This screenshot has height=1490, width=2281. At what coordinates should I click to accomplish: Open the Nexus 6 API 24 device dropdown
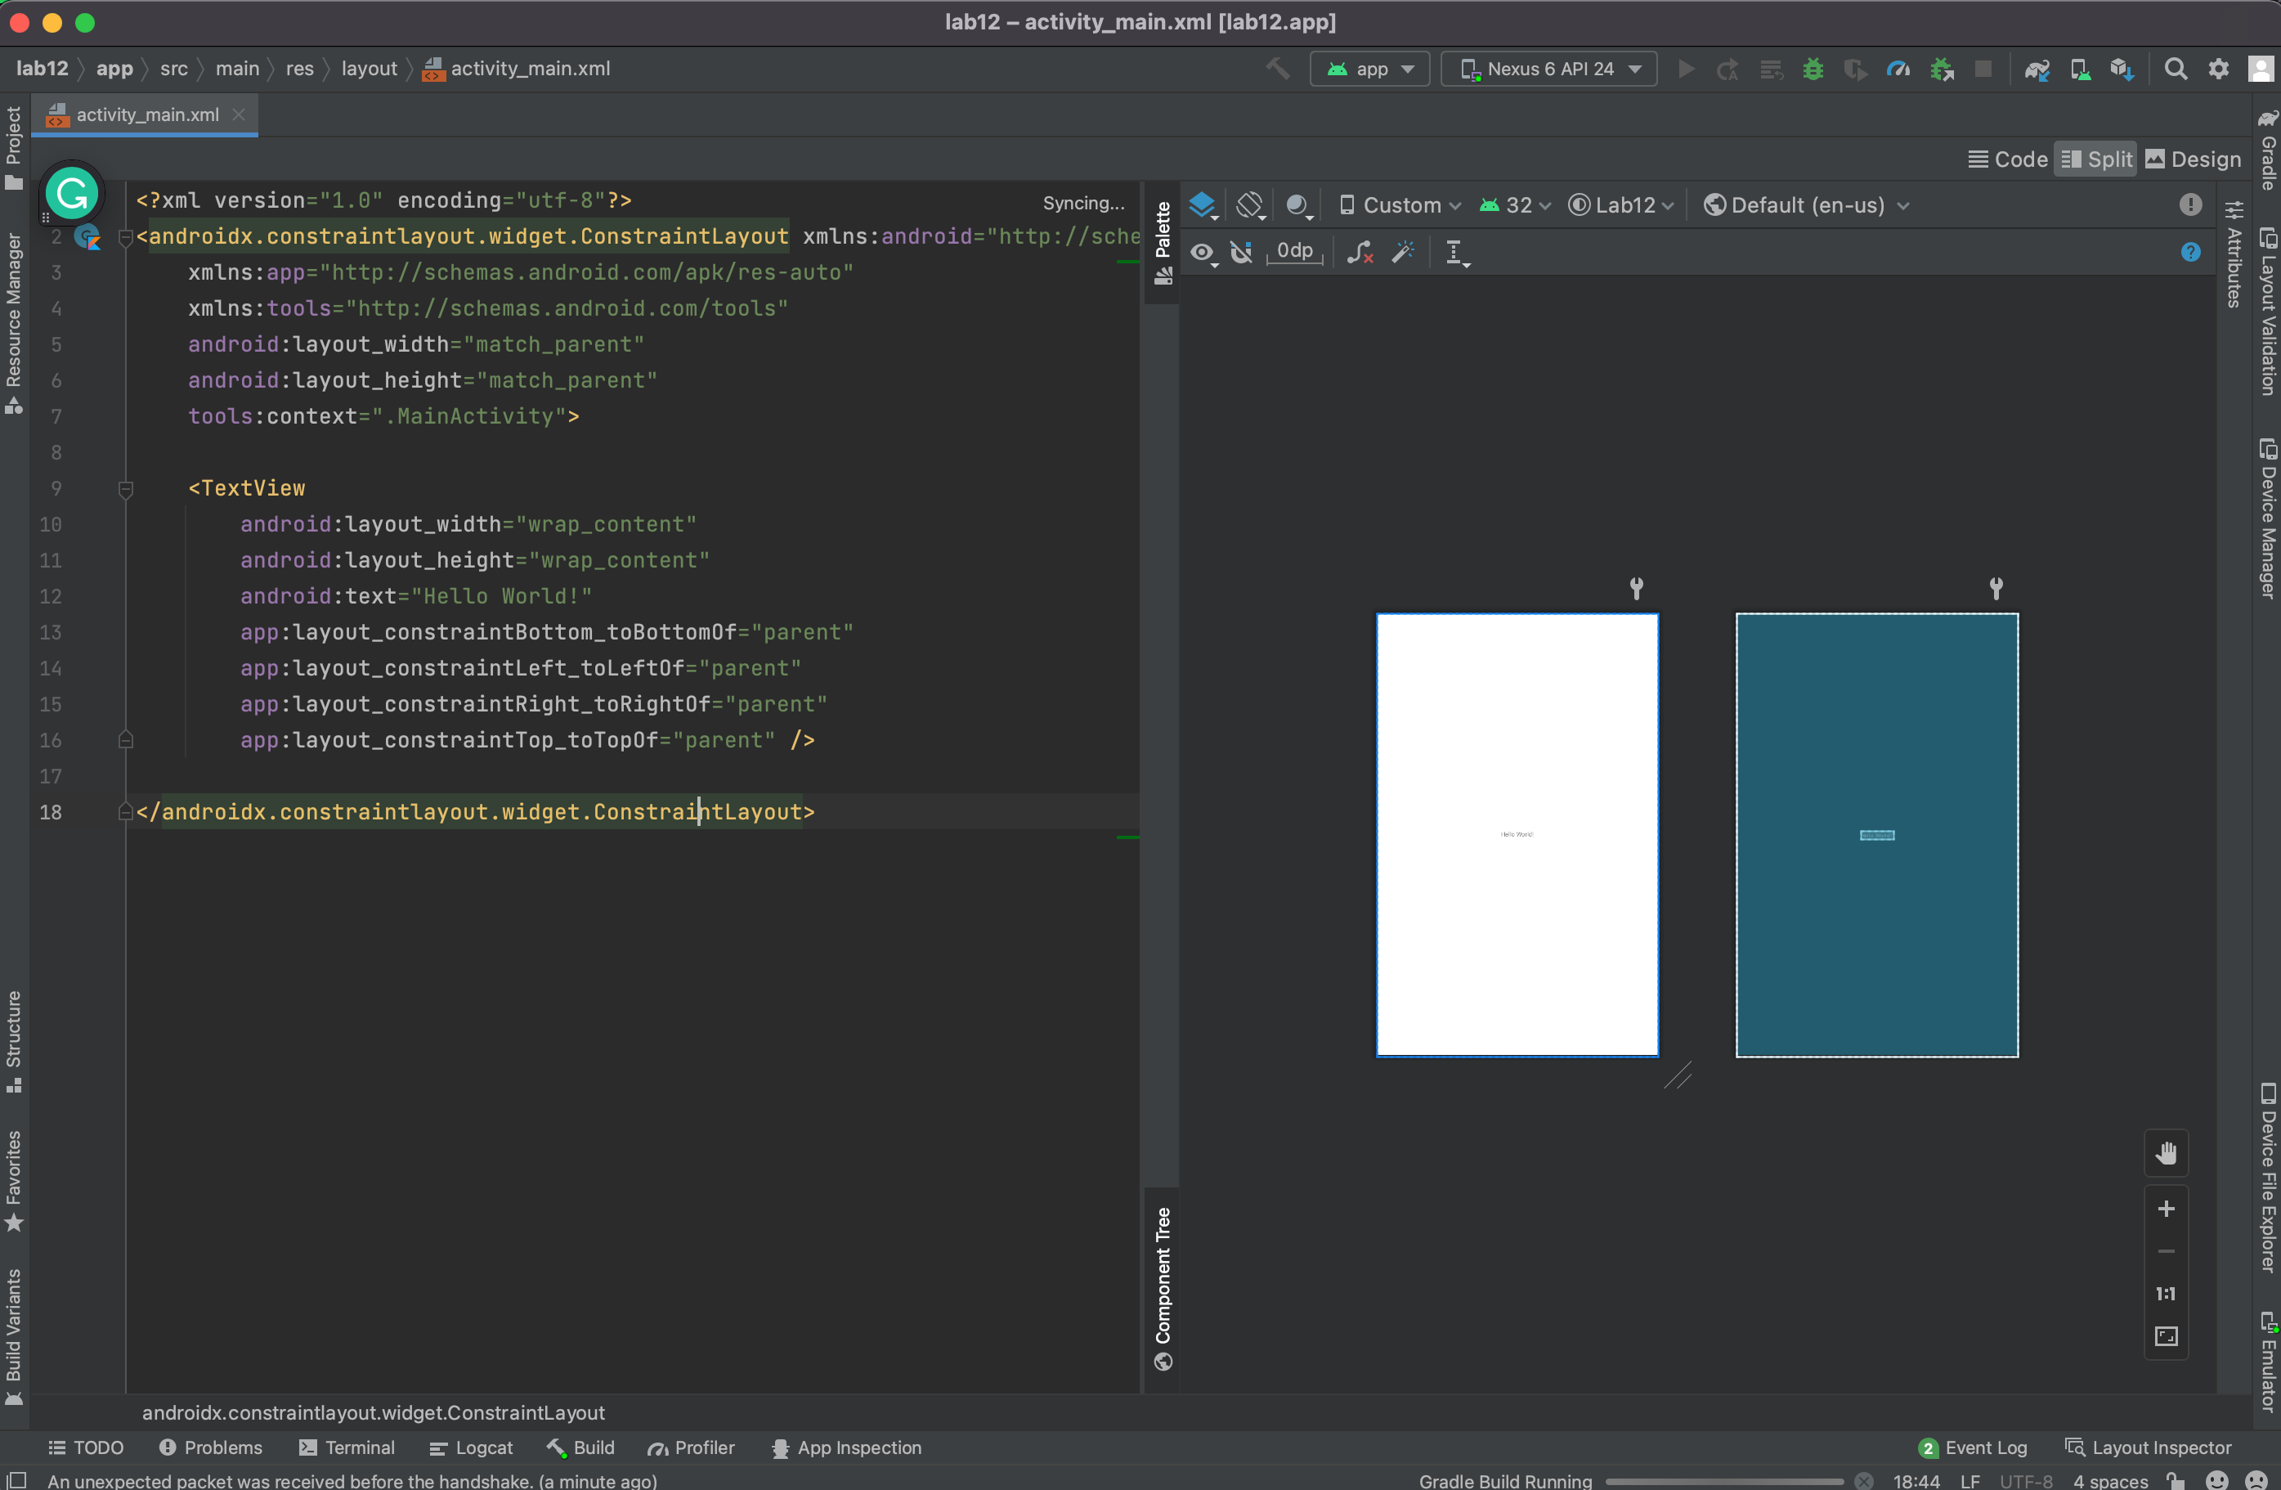point(1548,69)
